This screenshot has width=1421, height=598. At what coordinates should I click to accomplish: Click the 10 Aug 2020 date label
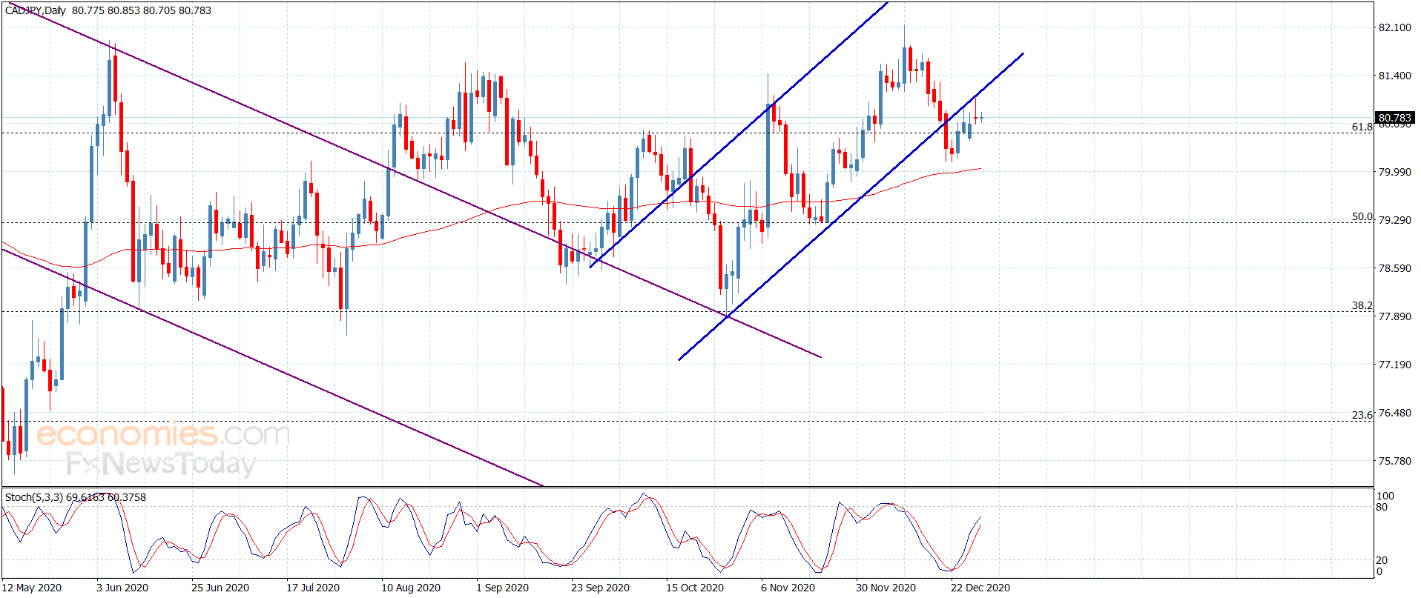point(411,588)
